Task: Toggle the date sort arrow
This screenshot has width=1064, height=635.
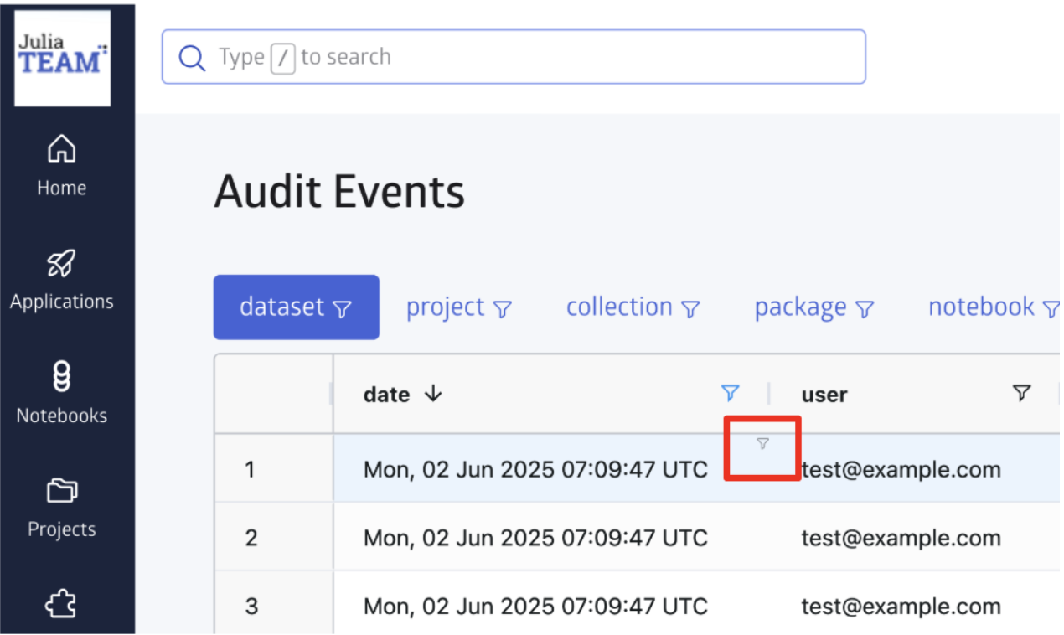Action: 433,395
